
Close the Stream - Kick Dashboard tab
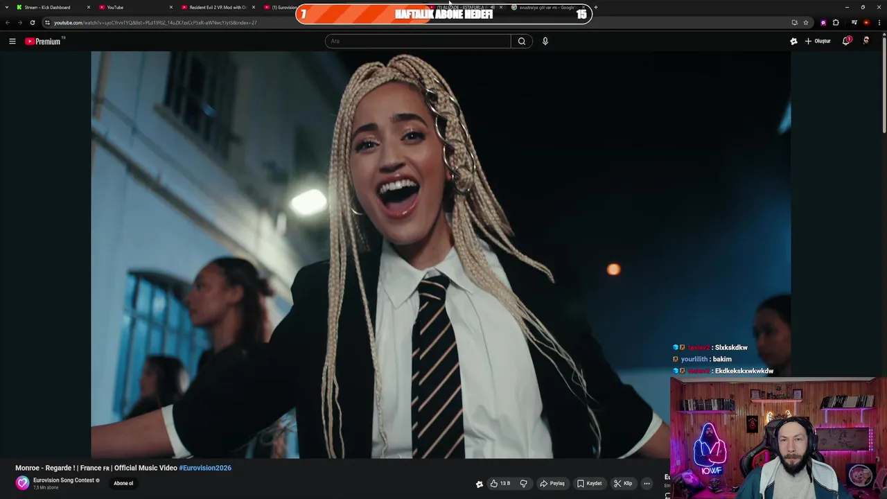tap(89, 8)
